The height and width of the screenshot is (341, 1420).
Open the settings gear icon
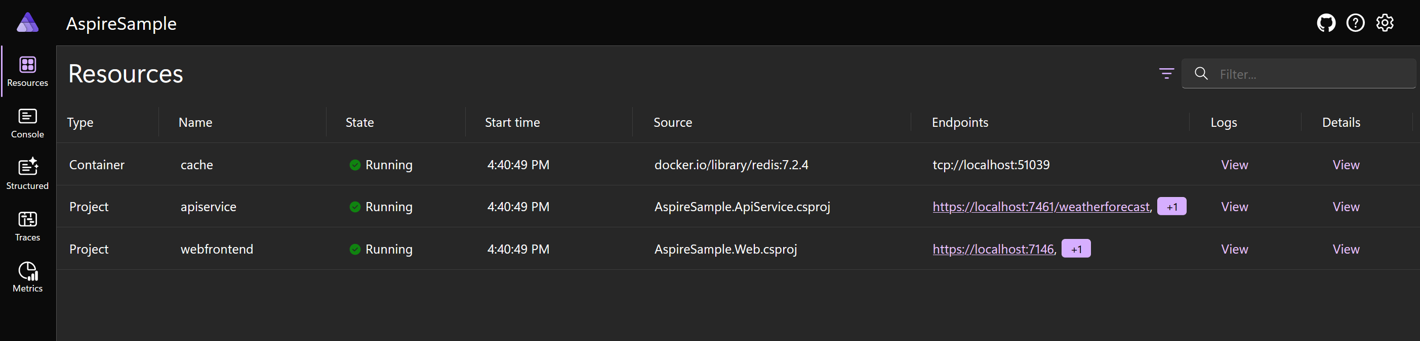[x=1385, y=23]
